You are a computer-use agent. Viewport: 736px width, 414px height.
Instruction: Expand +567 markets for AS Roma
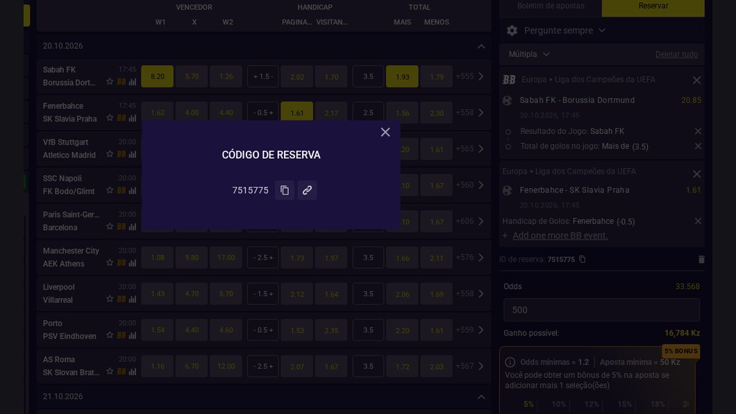pyautogui.click(x=469, y=365)
